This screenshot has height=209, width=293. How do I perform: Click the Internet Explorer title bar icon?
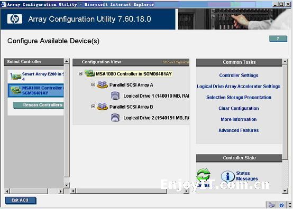pos(3,4)
